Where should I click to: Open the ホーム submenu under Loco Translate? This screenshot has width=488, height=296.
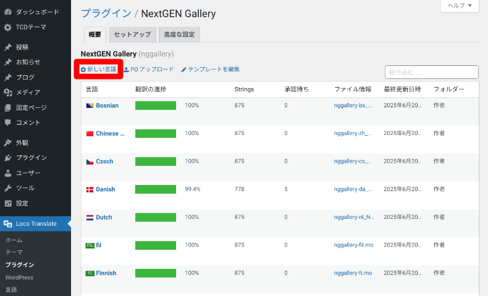point(14,240)
